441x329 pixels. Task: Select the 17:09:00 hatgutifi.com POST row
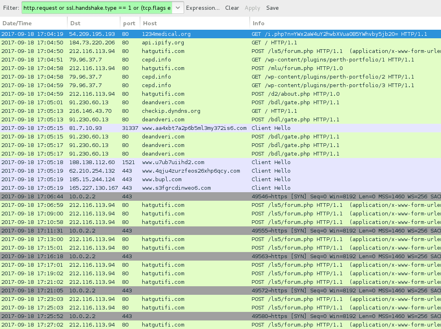pos(220,213)
